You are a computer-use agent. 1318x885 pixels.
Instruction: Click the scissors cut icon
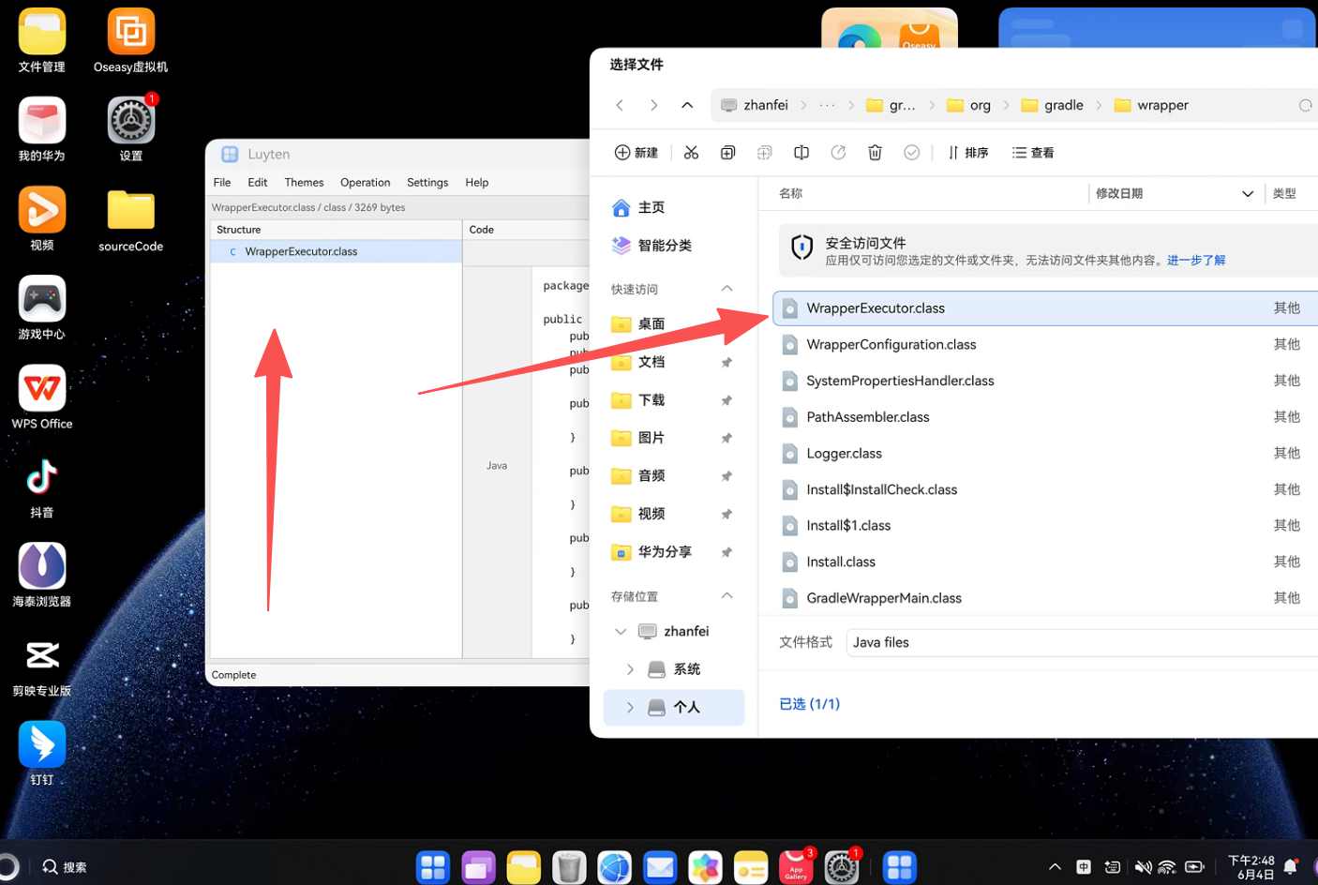[691, 153]
